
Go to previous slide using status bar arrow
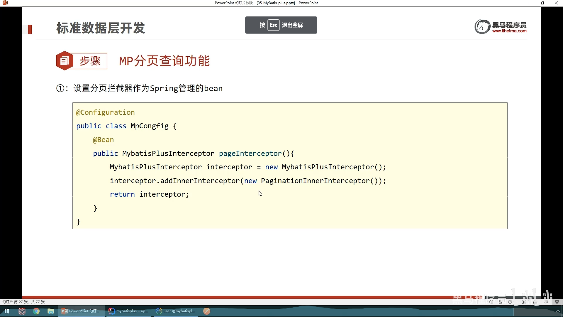pos(491,302)
